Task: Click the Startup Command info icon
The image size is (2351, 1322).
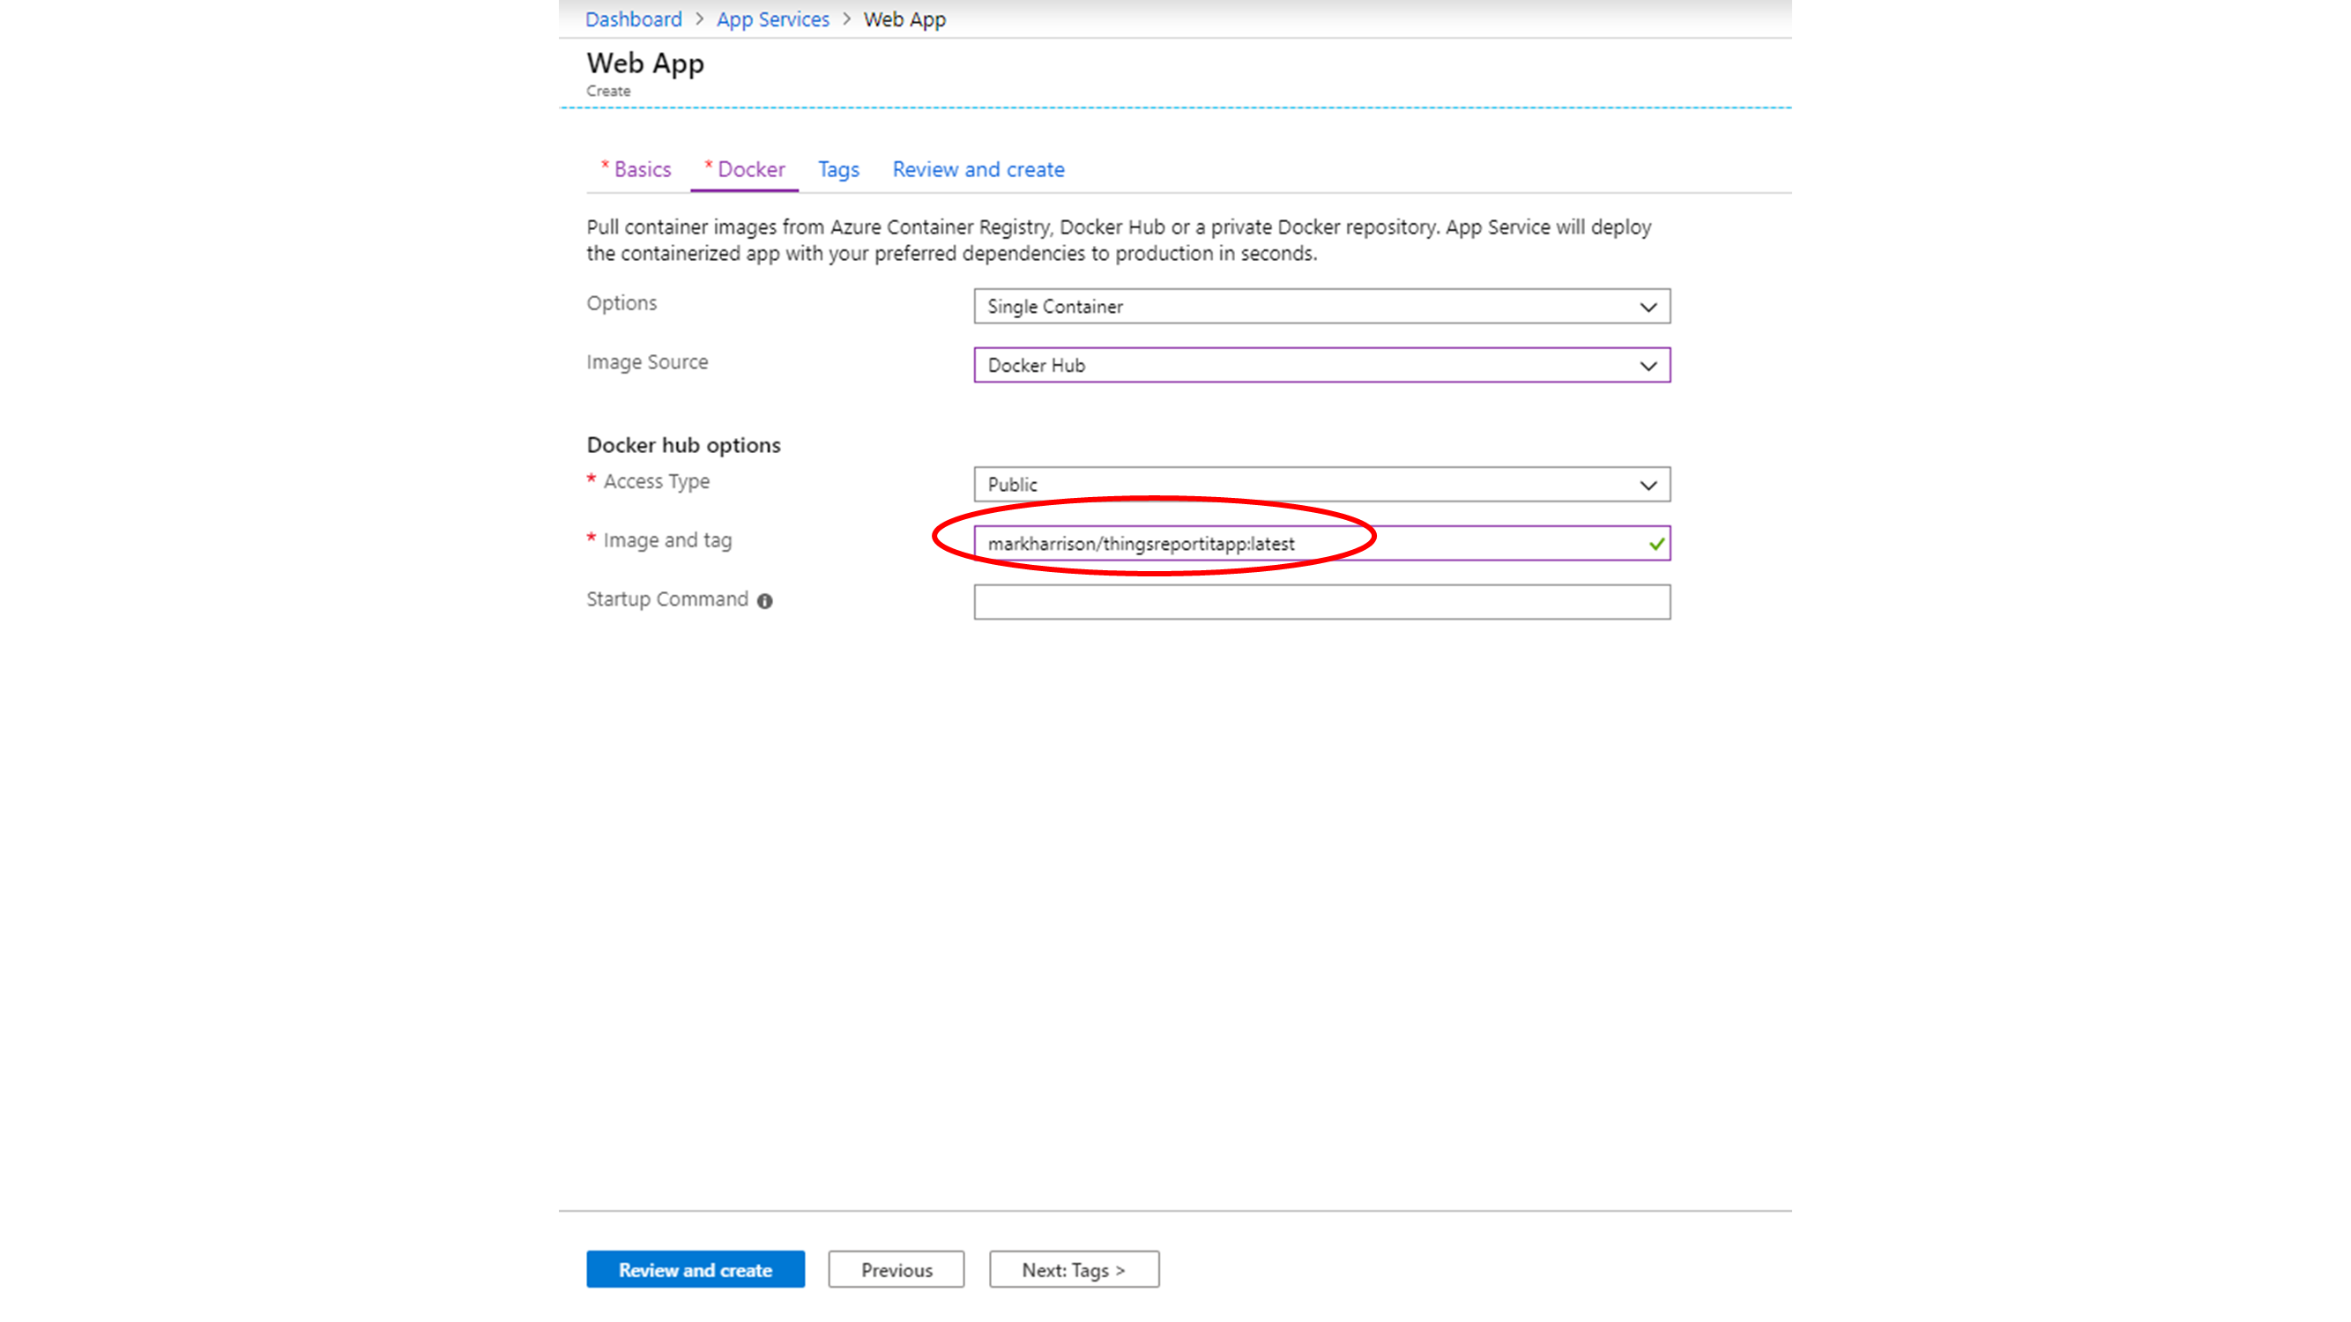Action: (765, 600)
